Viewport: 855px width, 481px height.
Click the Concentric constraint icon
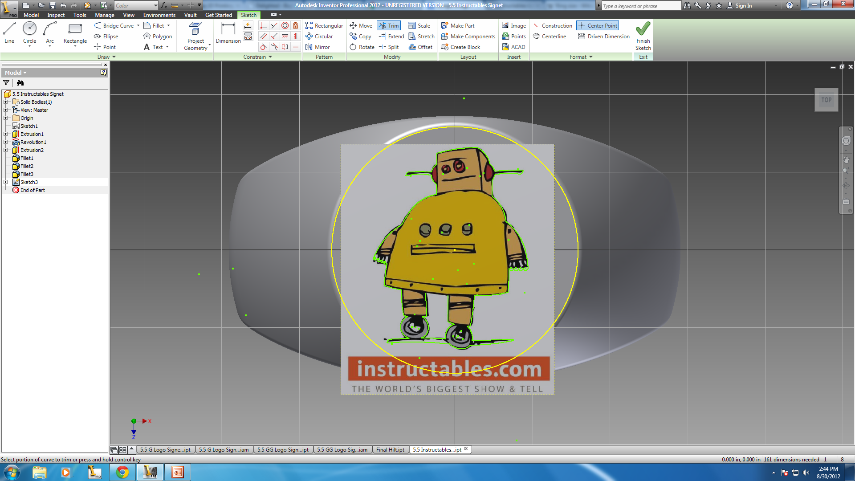285,25
